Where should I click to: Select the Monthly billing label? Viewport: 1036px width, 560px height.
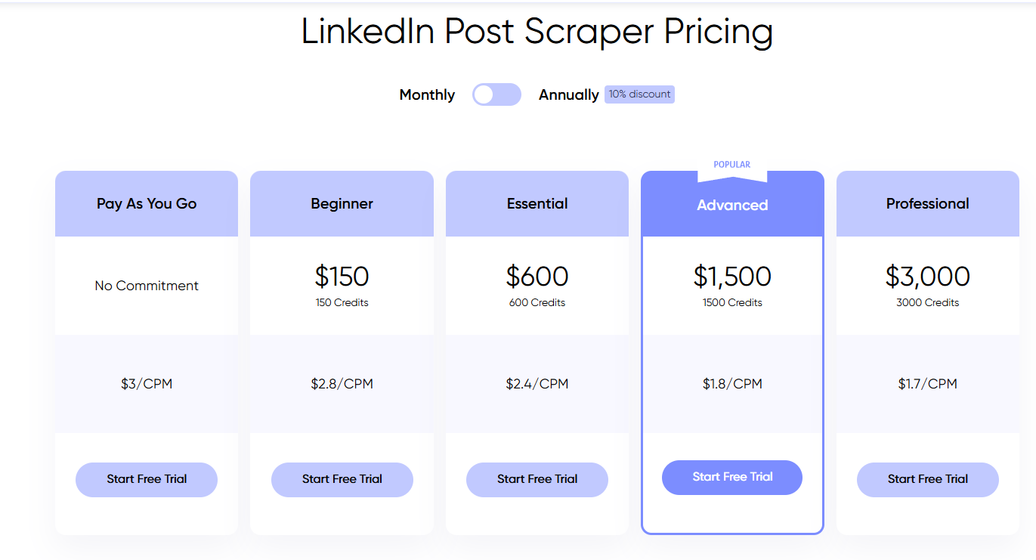[427, 94]
